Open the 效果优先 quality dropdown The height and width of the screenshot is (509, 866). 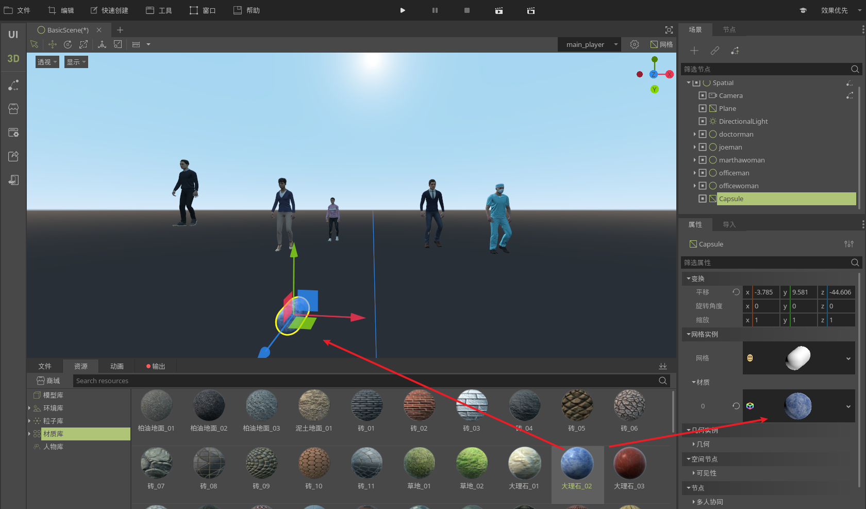(x=841, y=10)
